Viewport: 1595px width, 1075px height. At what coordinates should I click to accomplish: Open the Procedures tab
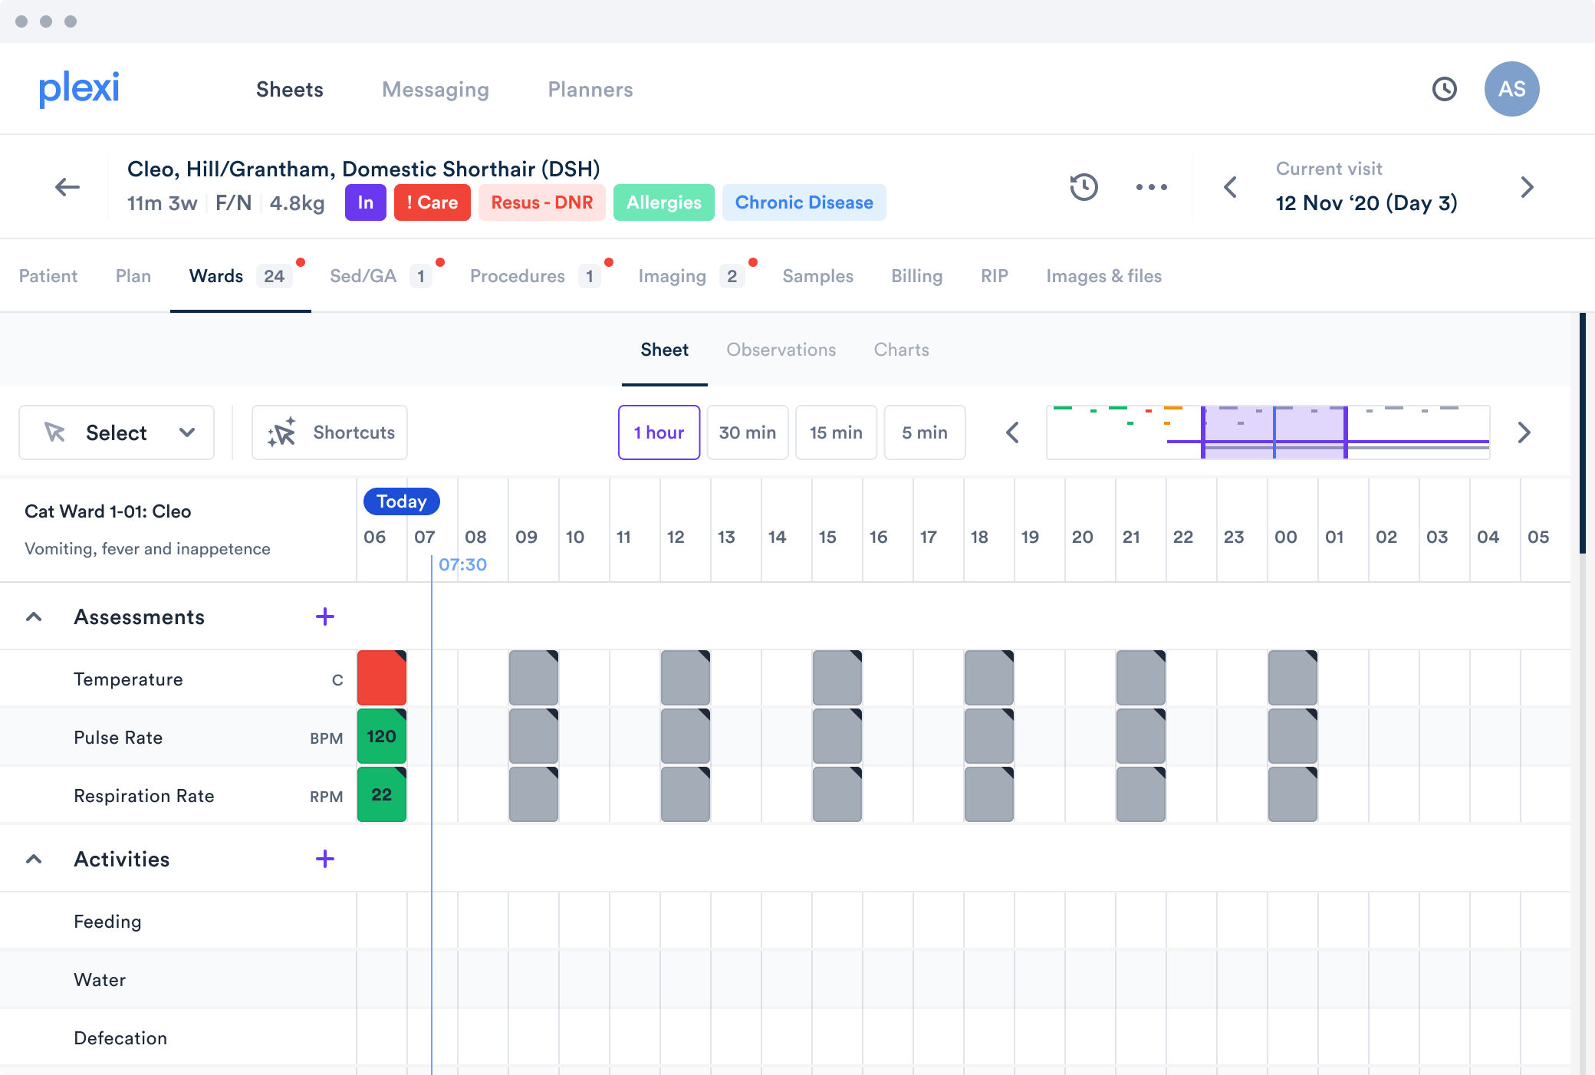(x=518, y=276)
